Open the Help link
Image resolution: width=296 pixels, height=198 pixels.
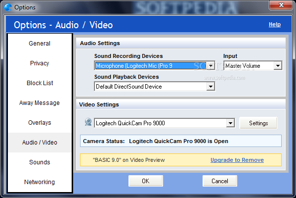pos(275,24)
